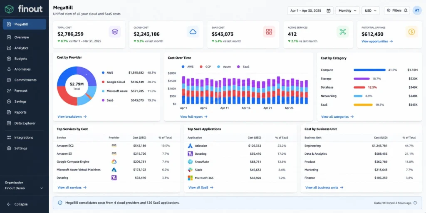
Task: Click the SaaS Cost grid icon
Action: tap(269, 32)
